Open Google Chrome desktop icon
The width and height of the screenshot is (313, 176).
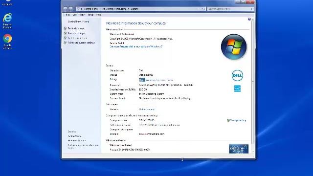point(7,42)
